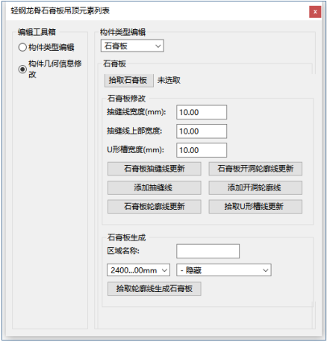Screen dimensions: 327x342
Task: Open the 2400...00mm size dropdown
Action: pyautogui.click(x=138, y=270)
